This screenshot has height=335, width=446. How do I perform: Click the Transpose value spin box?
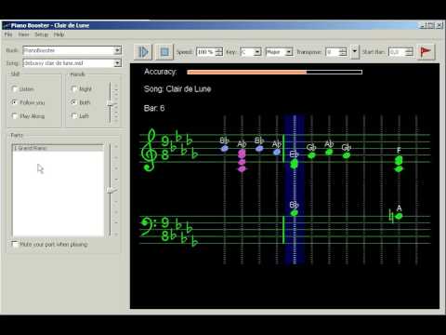point(336,52)
